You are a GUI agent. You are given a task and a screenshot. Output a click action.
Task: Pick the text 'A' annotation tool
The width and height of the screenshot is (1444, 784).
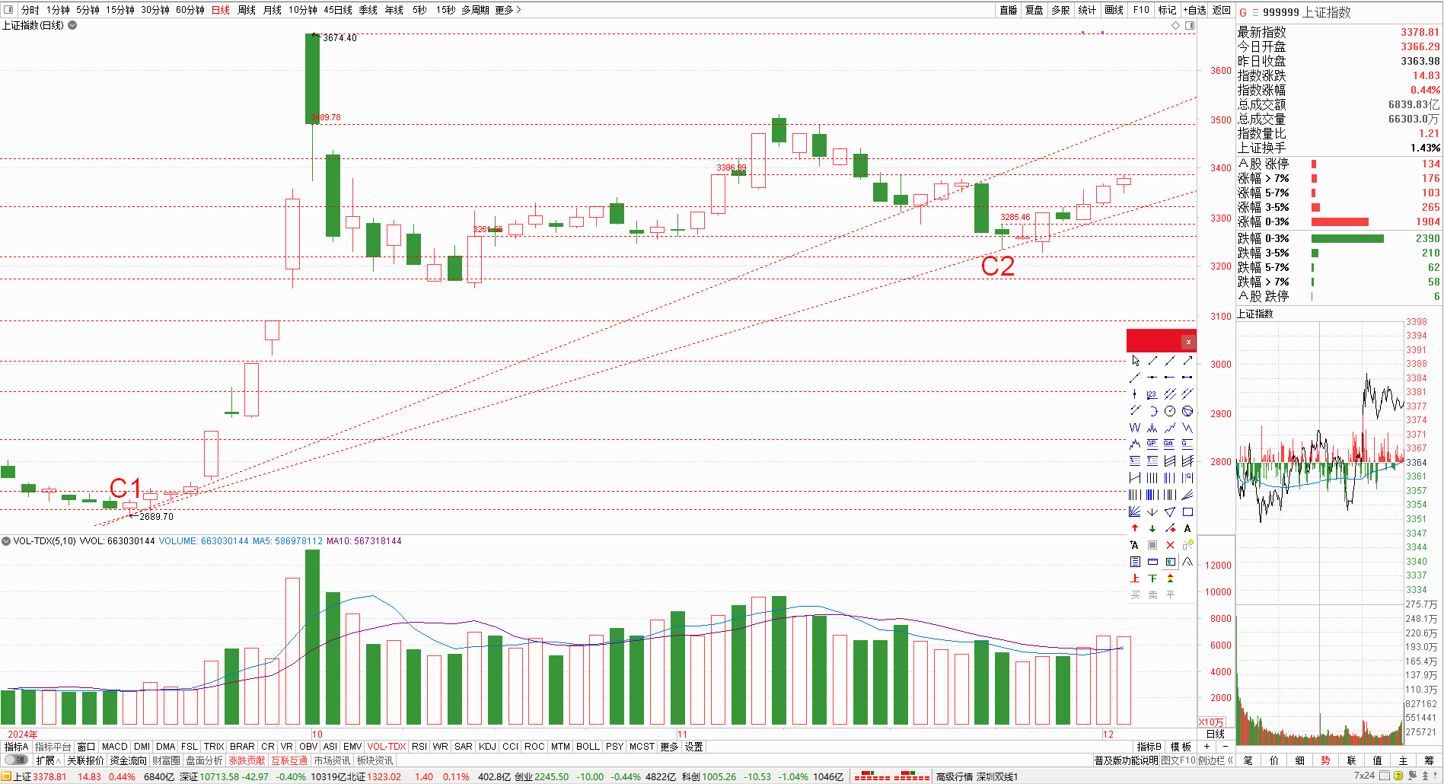pyautogui.click(x=1187, y=528)
